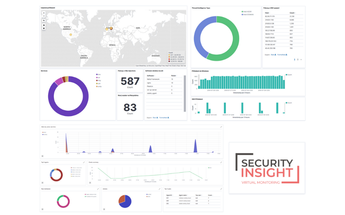Toggle legend button in Actions pie panel
This screenshot has height=215, width=345.
pyautogui.click(x=104, y=209)
